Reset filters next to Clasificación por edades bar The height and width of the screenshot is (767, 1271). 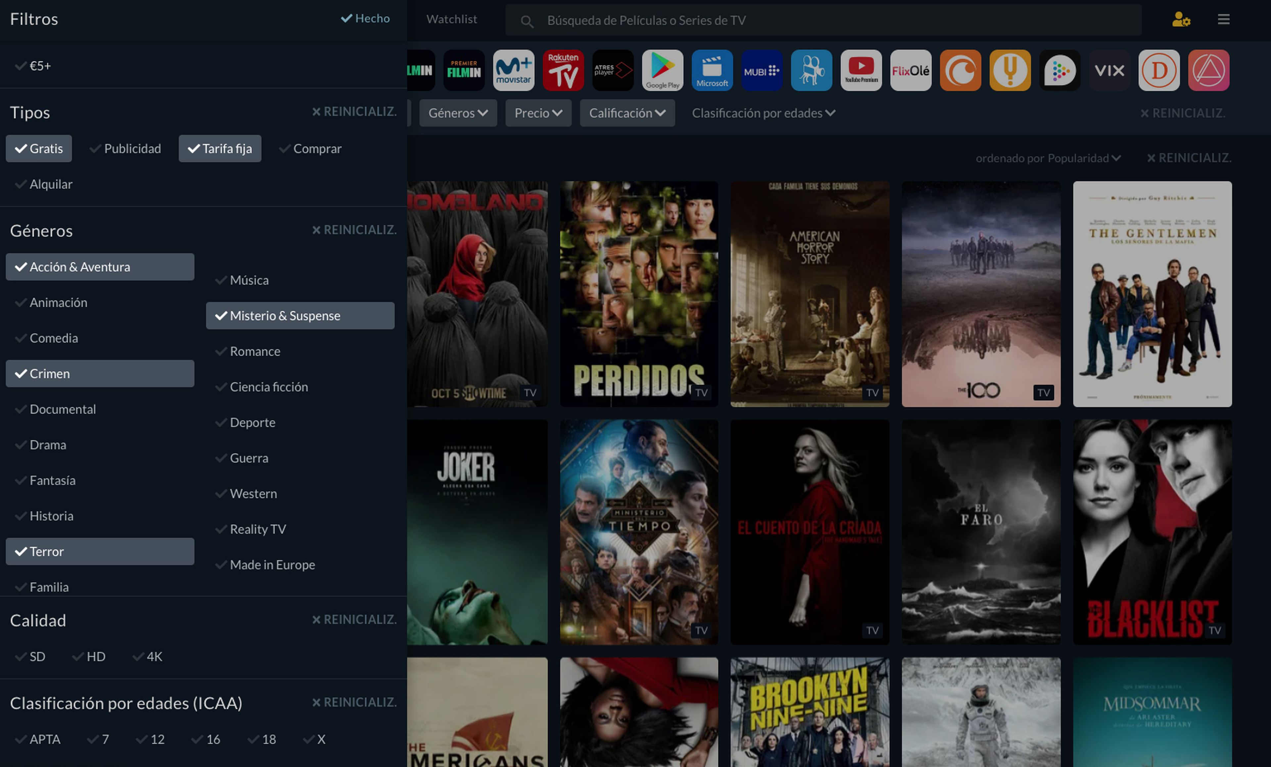click(1182, 113)
